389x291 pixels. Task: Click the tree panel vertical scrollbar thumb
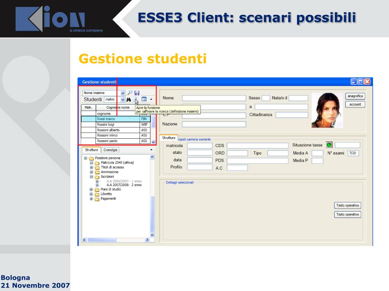[x=152, y=214]
